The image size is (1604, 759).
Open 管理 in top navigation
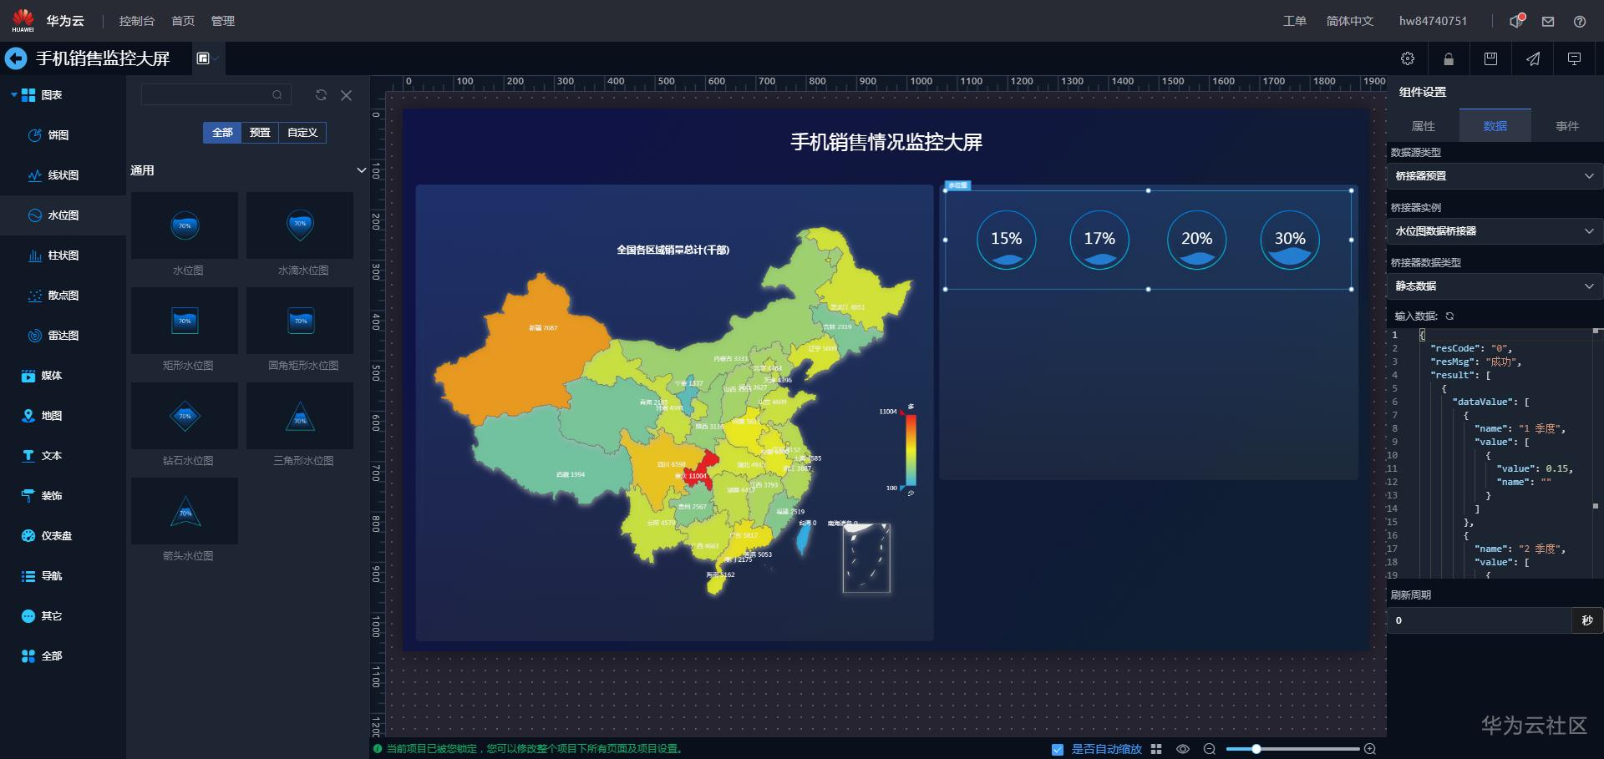[223, 21]
